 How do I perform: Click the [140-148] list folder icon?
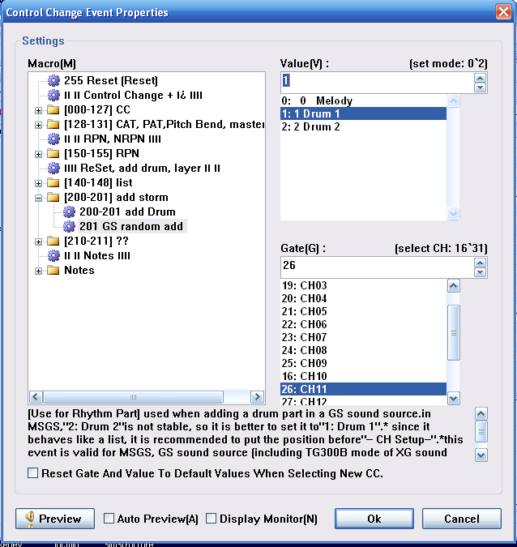(x=54, y=182)
